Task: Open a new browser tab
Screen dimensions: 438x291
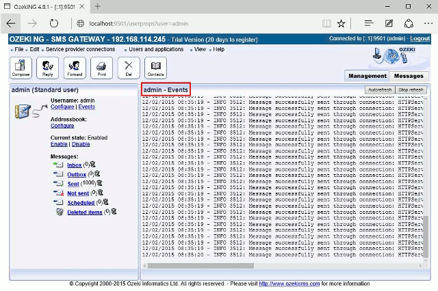Action: click(x=97, y=6)
